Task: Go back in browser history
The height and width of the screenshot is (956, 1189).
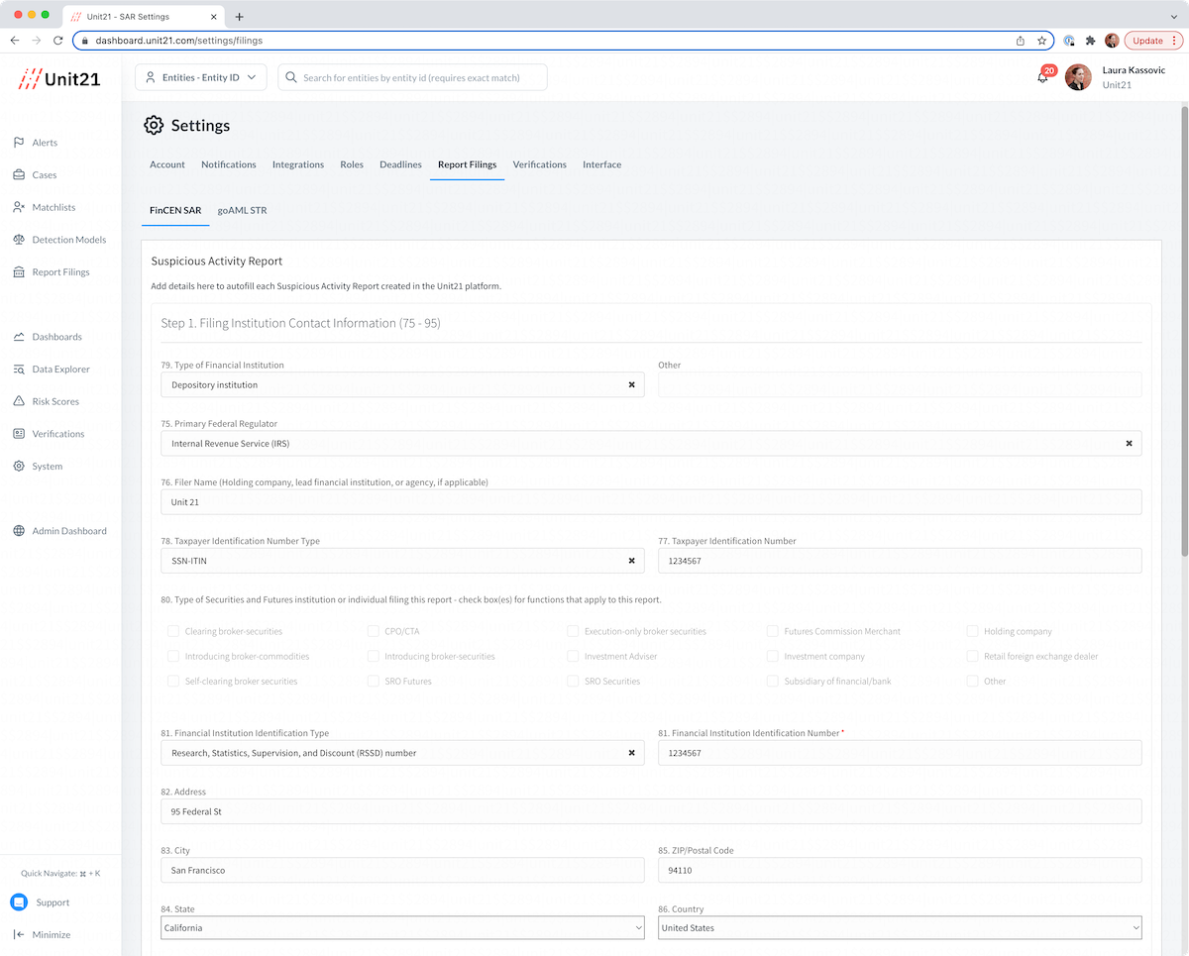Action: click(15, 41)
